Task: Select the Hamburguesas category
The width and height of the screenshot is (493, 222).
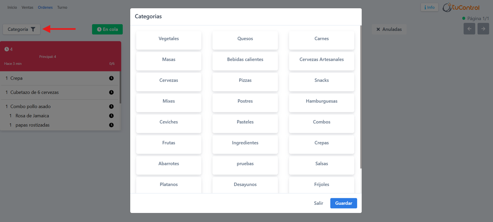Action: point(322,101)
